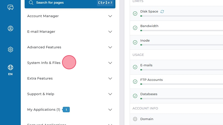The image size is (223, 125).
Task: Click the Bandwidth green check status
Action: tap(135, 28)
